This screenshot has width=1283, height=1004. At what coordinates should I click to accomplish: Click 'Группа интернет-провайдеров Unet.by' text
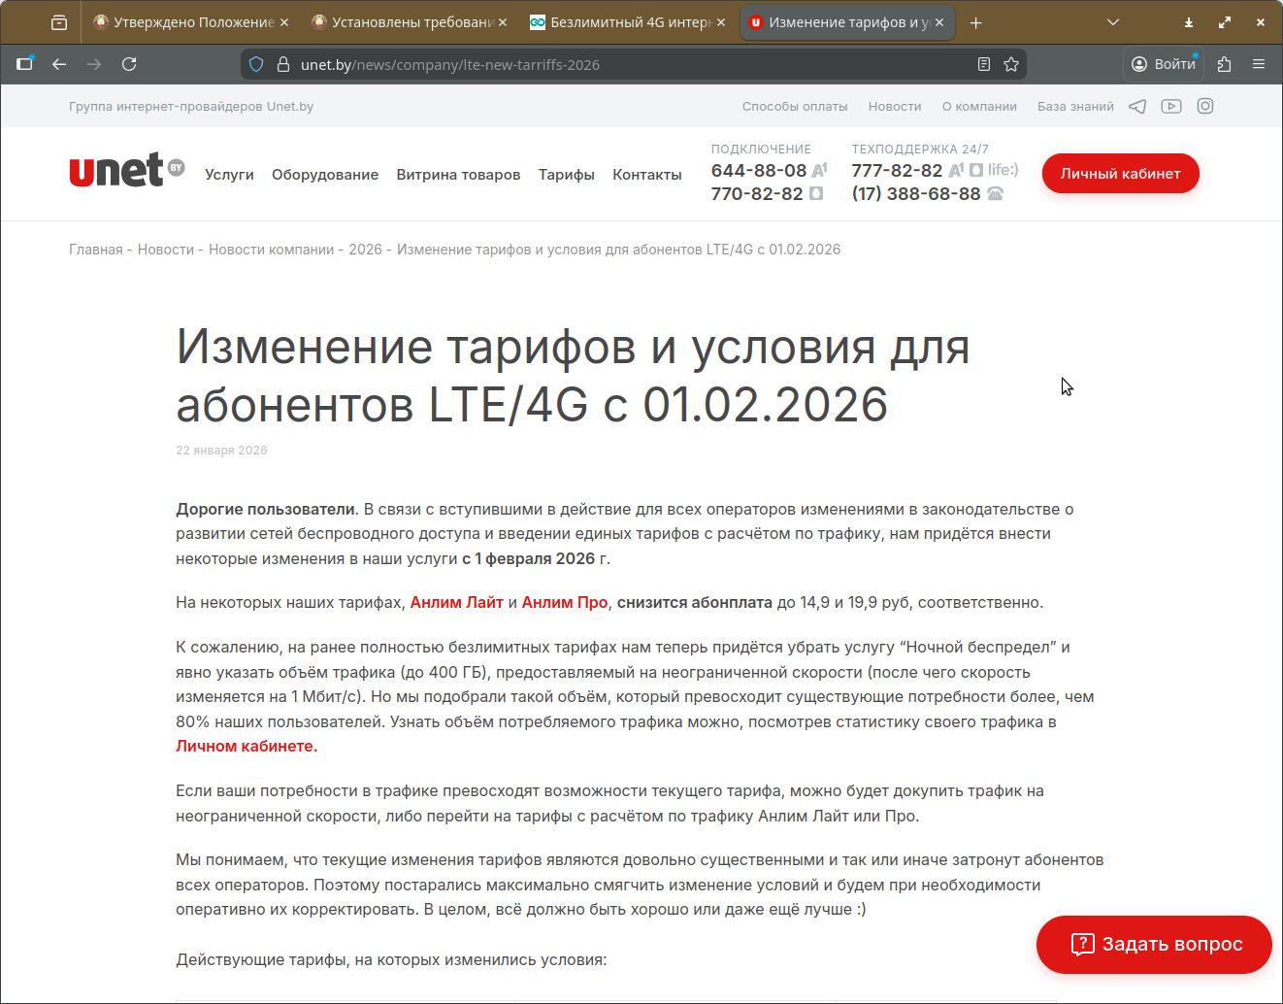(x=191, y=106)
